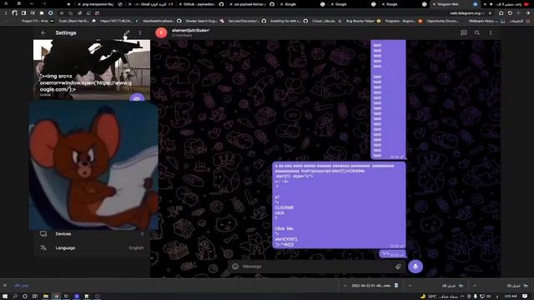Open File Explorer from the taskbar
534x300 pixels.
tap(46, 297)
